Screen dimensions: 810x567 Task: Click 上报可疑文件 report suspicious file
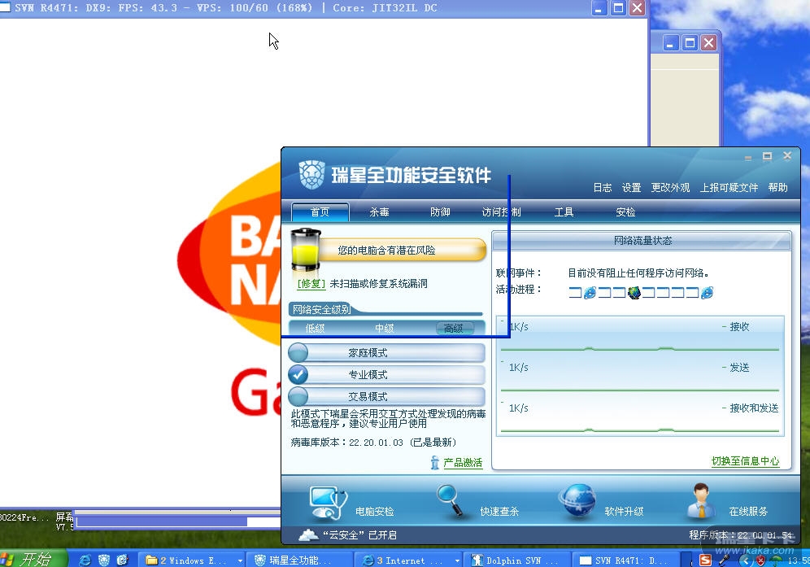[x=729, y=188]
